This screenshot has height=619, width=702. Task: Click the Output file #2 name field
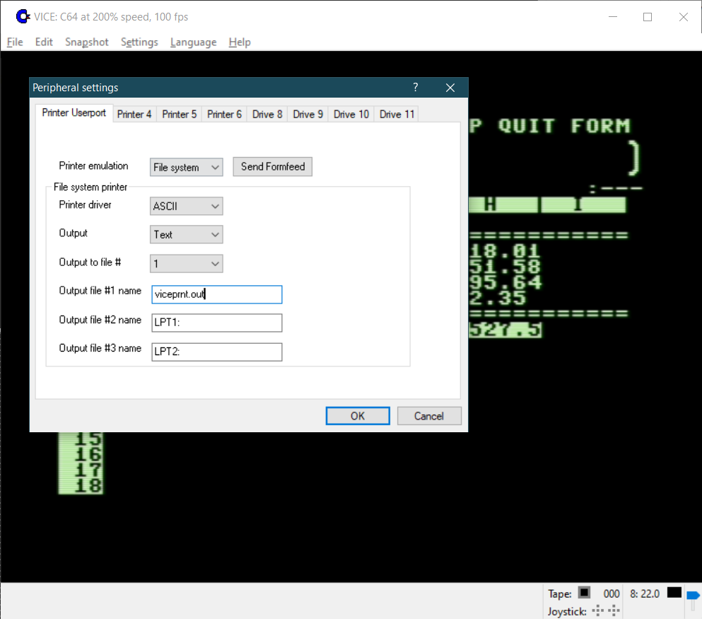click(217, 323)
